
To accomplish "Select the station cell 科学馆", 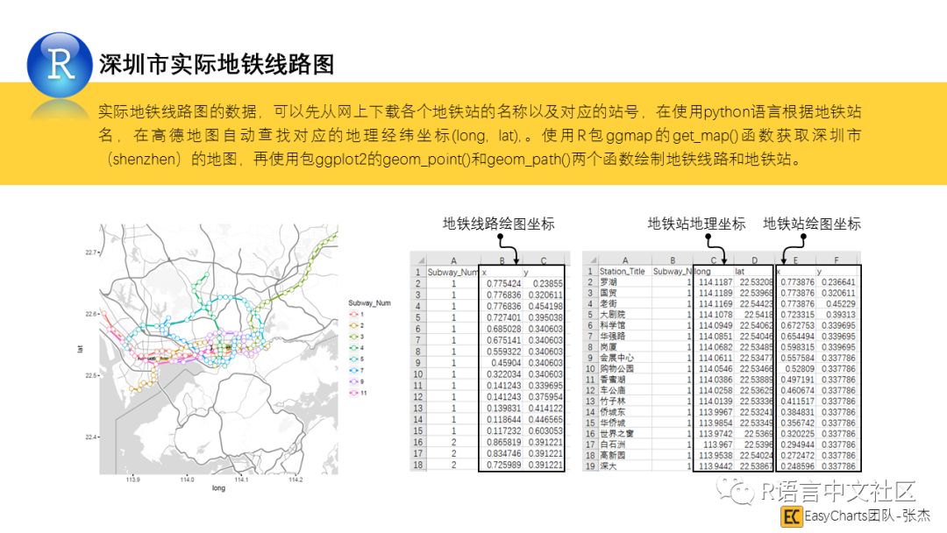I will (624, 325).
